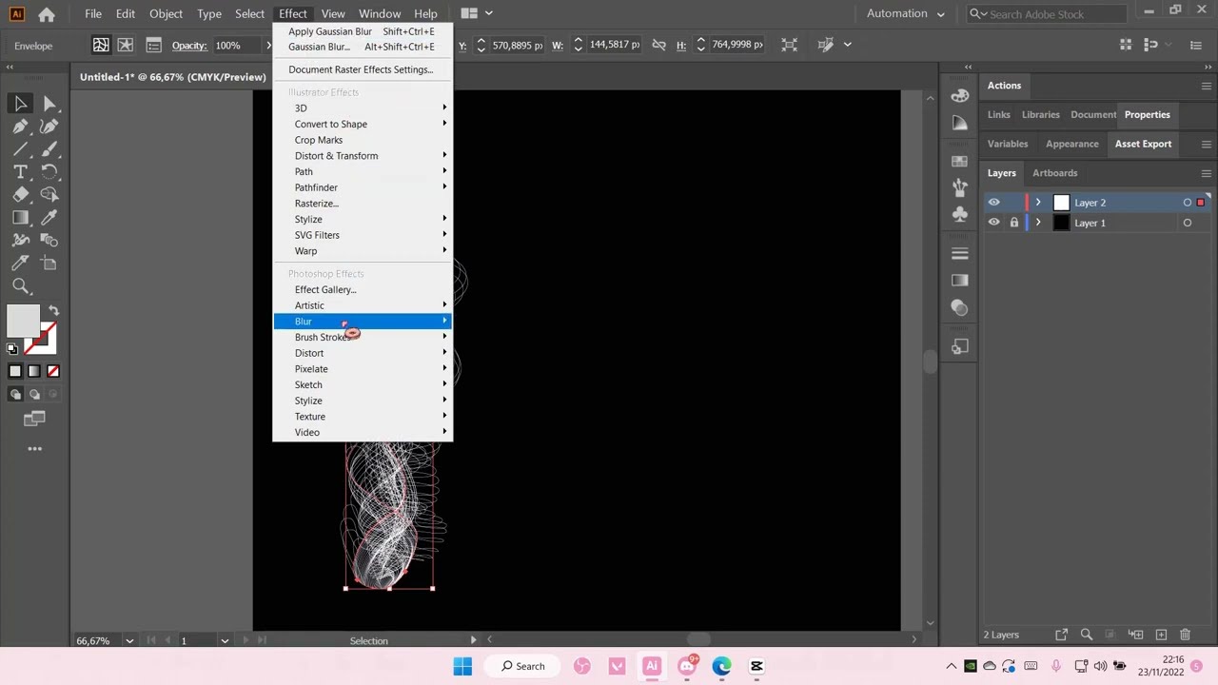Click the Illustrator Home icon
This screenshot has height=685, width=1218.
click(x=46, y=14)
